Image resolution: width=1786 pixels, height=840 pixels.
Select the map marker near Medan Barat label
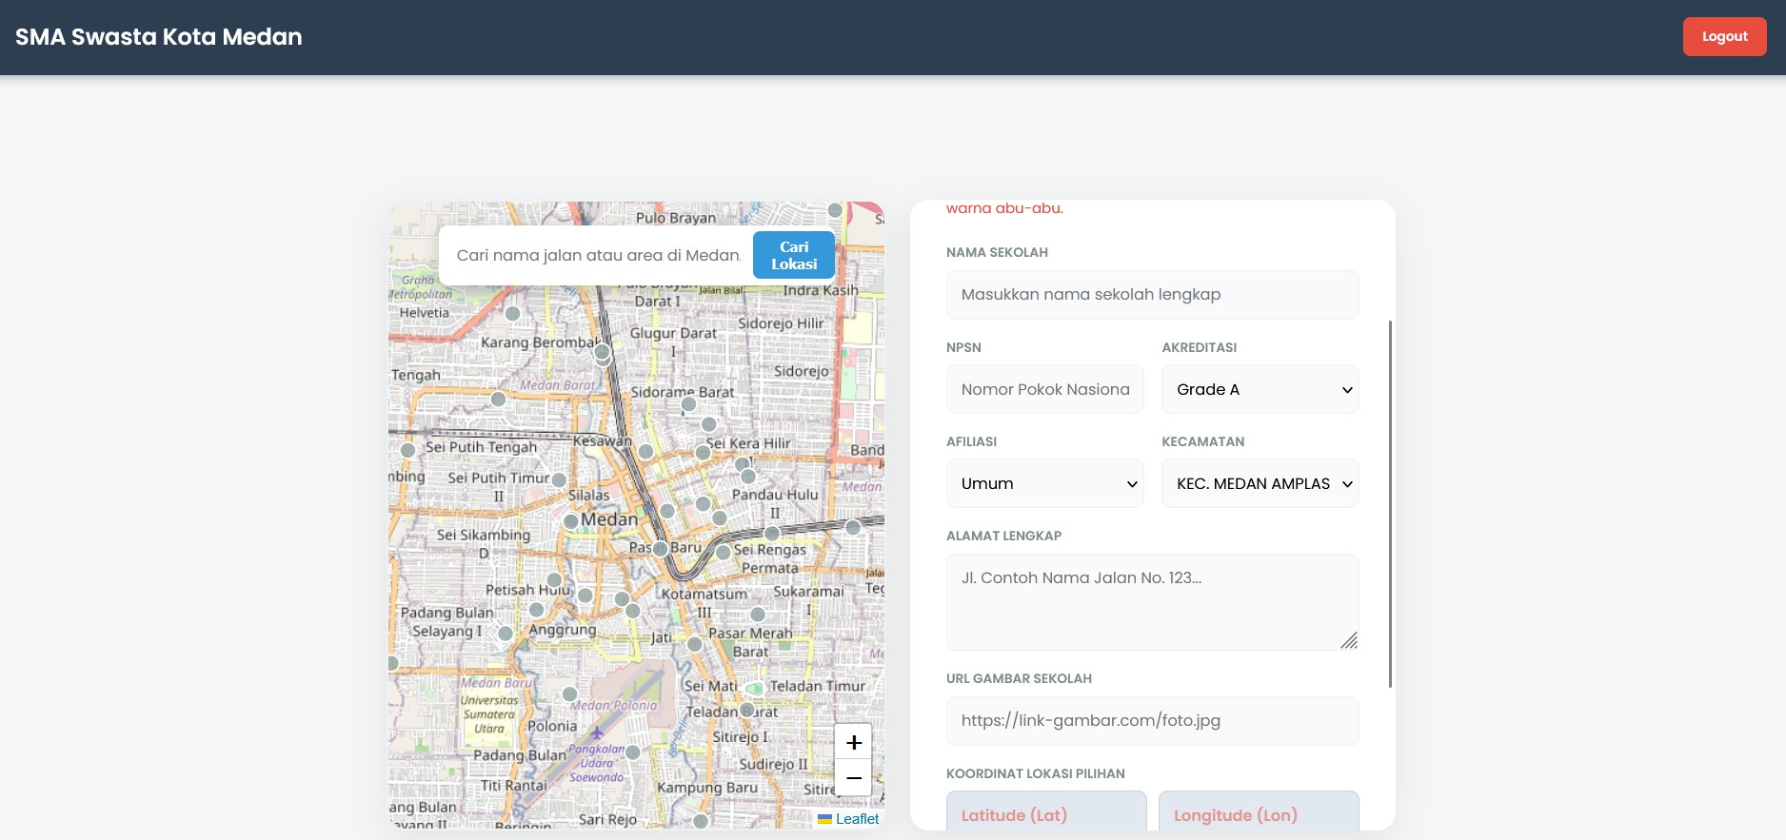point(498,399)
